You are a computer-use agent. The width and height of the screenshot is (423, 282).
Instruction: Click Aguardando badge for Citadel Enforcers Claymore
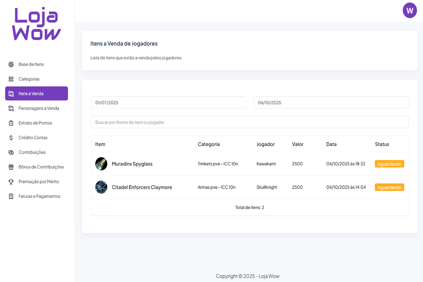(x=389, y=187)
